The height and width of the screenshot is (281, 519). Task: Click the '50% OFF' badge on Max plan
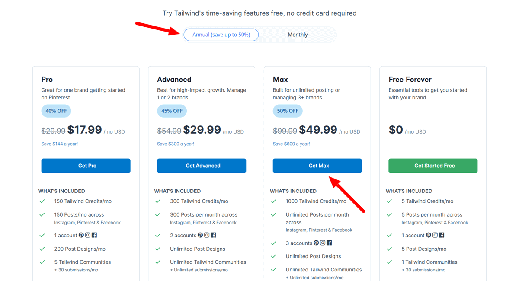pyautogui.click(x=288, y=111)
